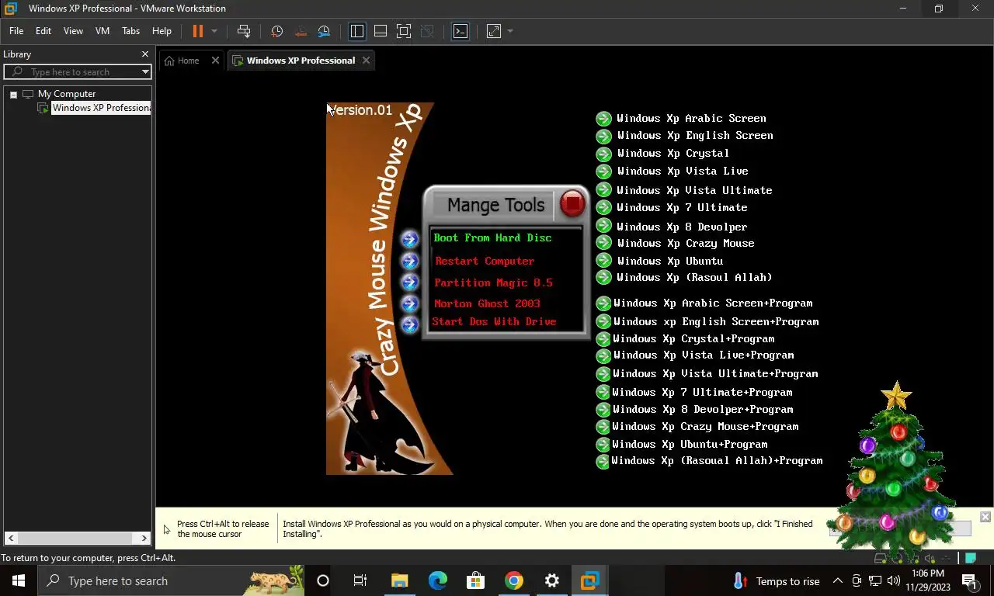Click the stretch guest display icon
994x596 pixels.
494,31
